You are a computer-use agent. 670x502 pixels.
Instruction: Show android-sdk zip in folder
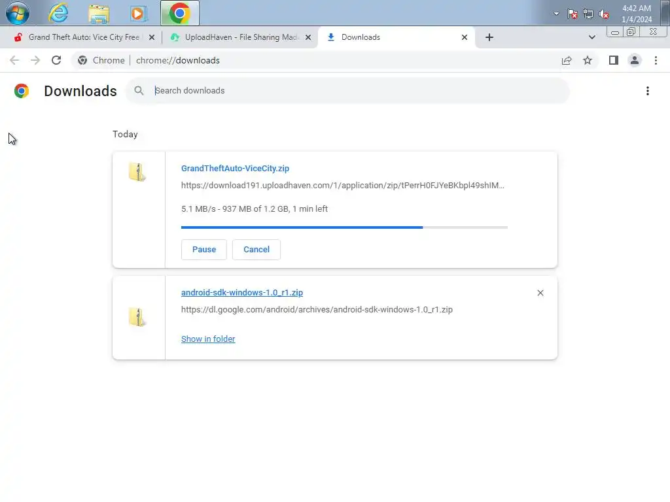pos(208,339)
